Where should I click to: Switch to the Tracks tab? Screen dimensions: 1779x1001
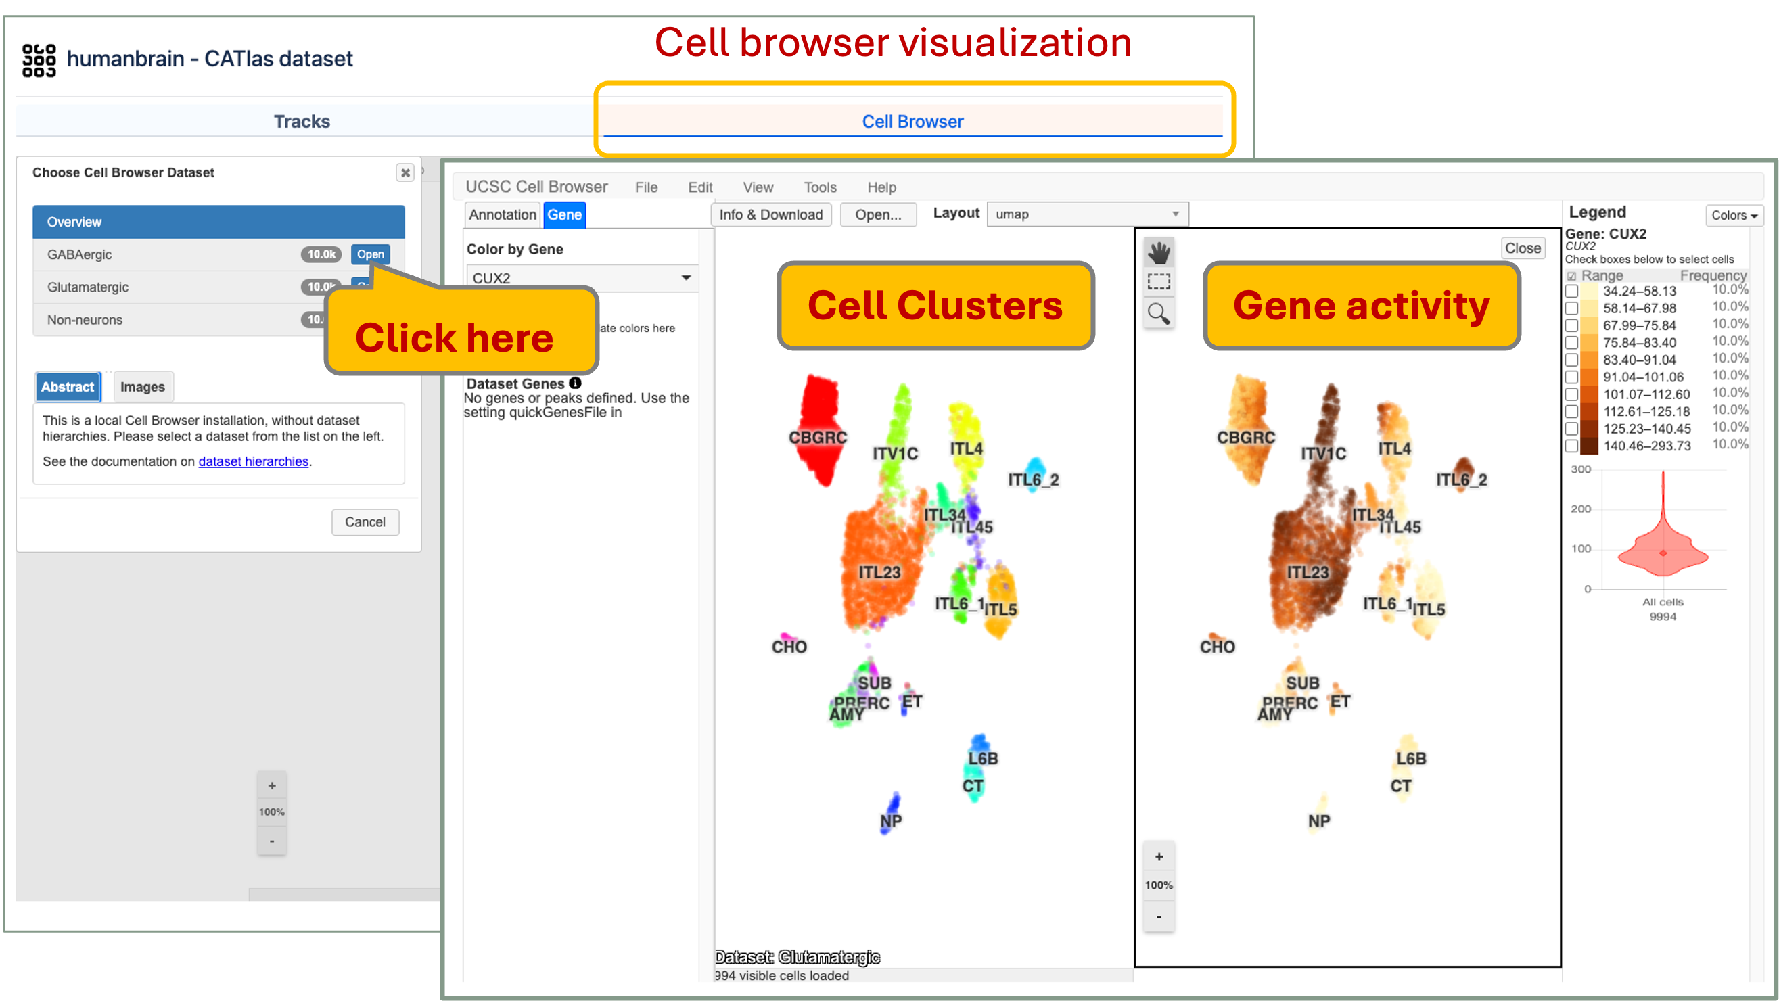[302, 122]
